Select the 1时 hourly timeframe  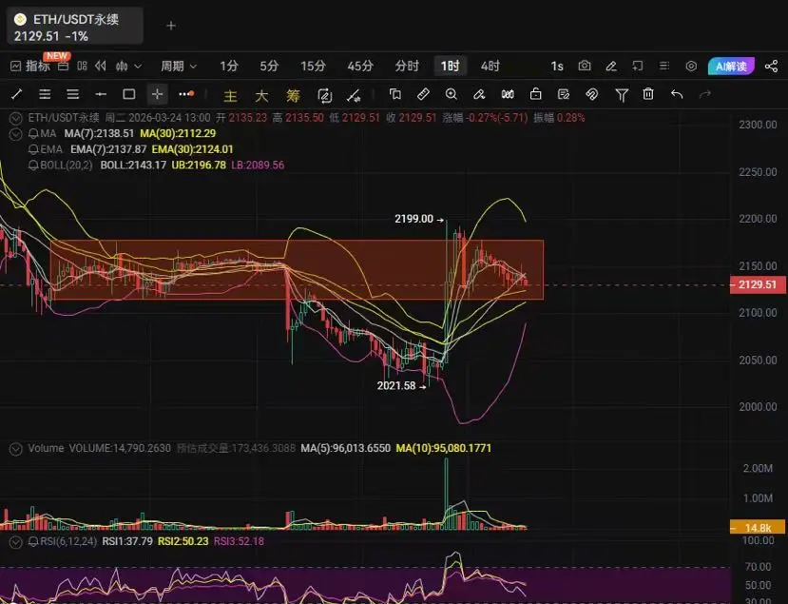point(450,66)
